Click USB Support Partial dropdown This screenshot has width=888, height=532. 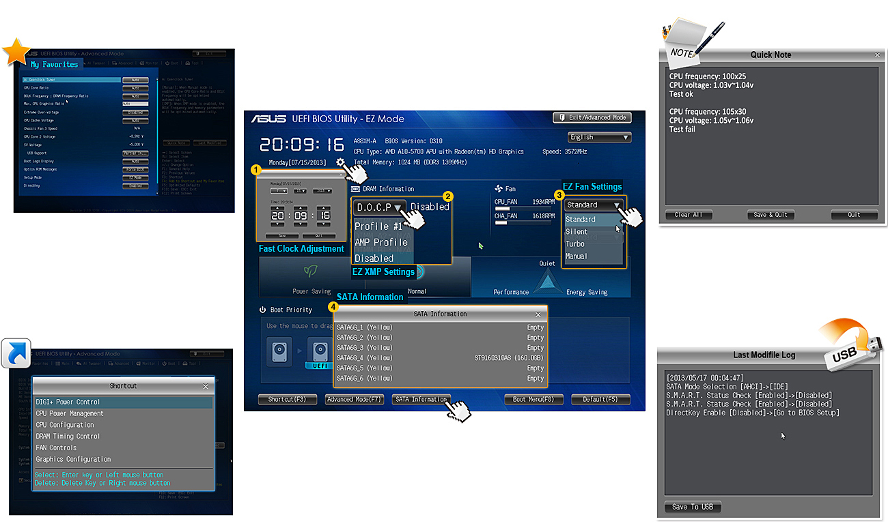tap(135, 153)
